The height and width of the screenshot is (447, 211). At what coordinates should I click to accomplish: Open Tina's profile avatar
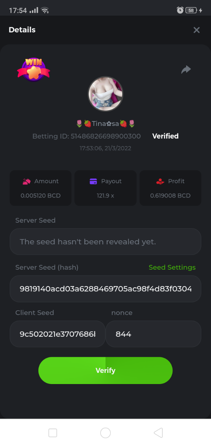click(105, 94)
